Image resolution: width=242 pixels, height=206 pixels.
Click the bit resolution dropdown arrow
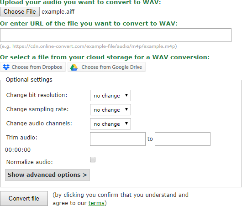coord(126,95)
